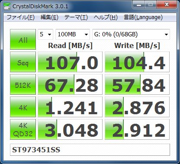Select the 4K write value 2.876
This screenshot has height=164, width=180.
[x=137, y=107]
